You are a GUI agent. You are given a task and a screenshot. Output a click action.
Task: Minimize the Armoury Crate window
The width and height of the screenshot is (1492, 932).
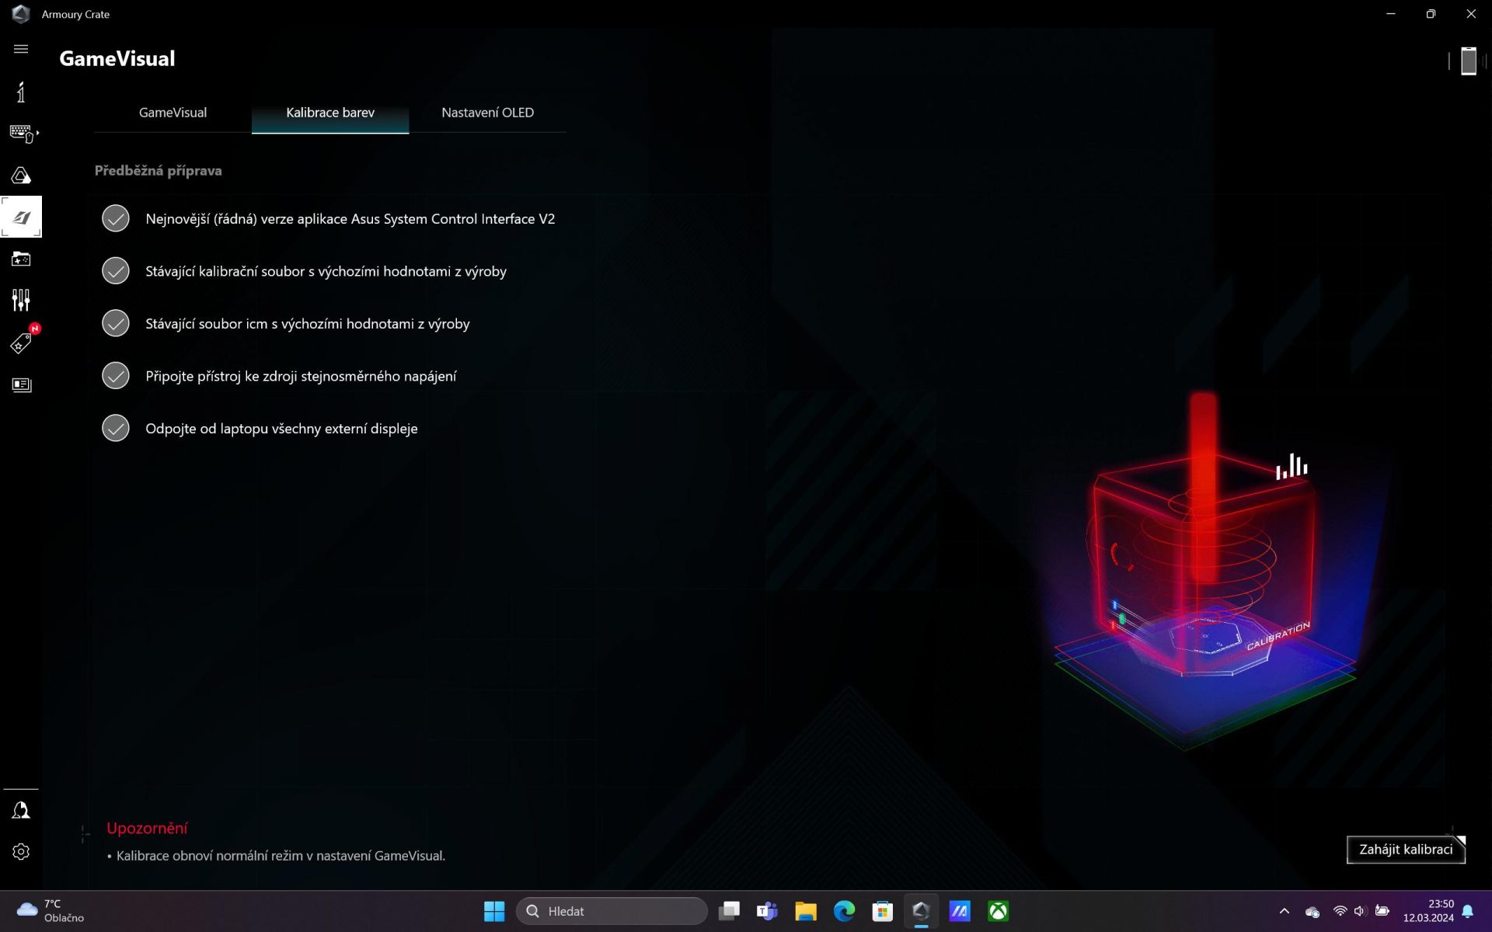1391,14
